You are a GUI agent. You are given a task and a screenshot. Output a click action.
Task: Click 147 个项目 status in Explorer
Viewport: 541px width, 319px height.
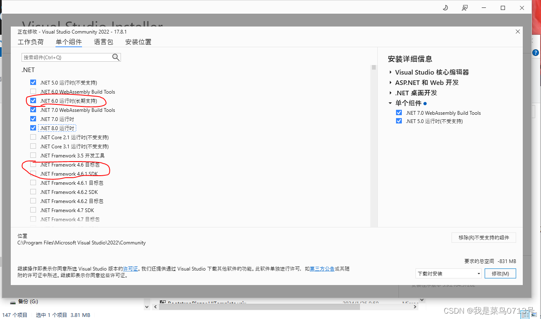(15, 315)
